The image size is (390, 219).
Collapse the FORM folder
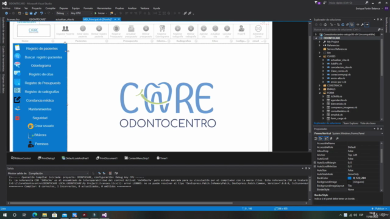click(x=319, y=93)
